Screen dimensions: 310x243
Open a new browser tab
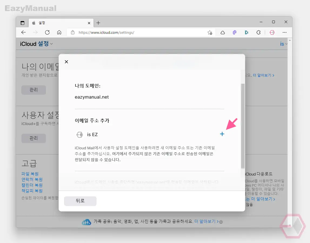[98, 23]
